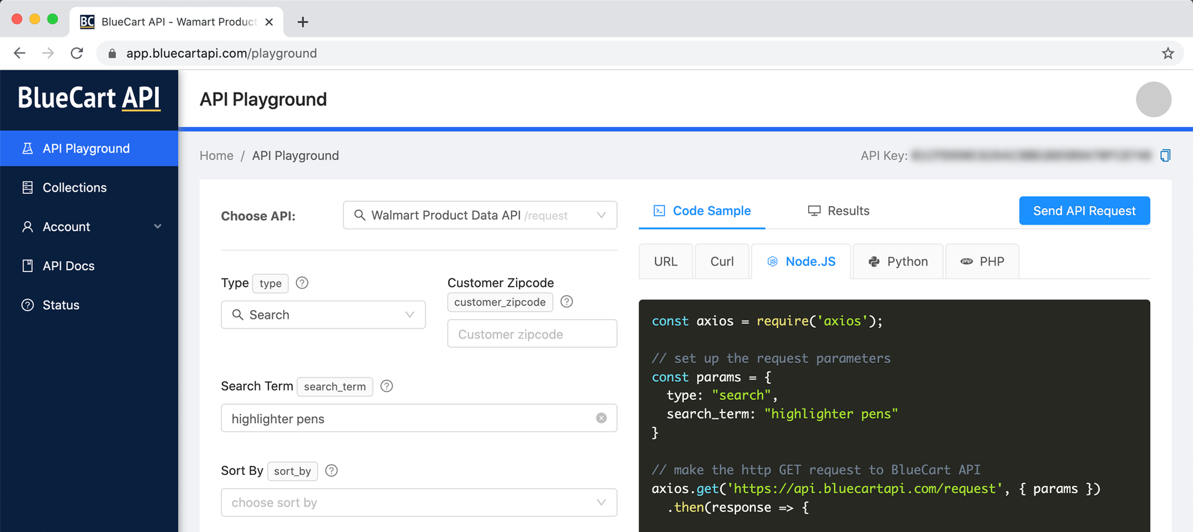The height and width of the screenshot is (532, 1193).
Task: Clear the highlighter pens search term
Action: click(x=601, y=418)
